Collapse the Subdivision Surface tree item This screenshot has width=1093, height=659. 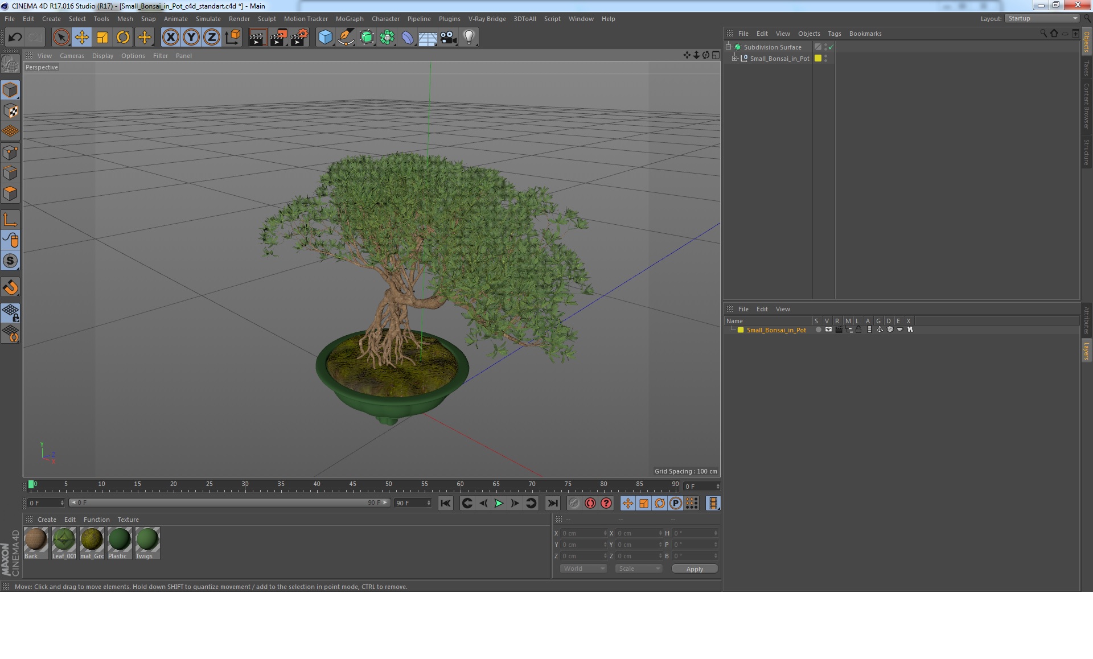(x=728, y=47)
